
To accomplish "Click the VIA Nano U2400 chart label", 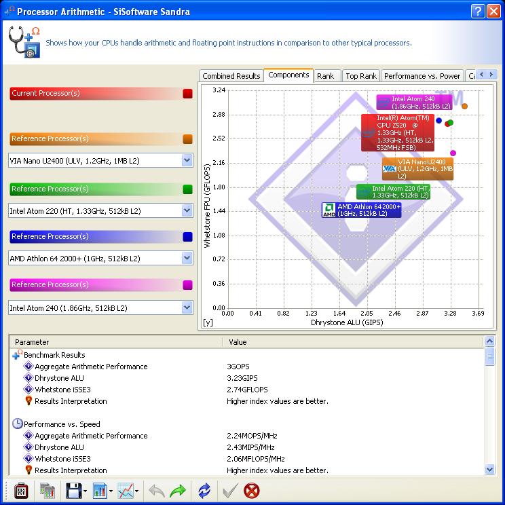I will coord(417,169).
